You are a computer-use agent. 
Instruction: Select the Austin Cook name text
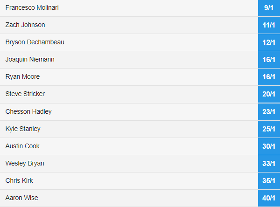coord(22,146)
